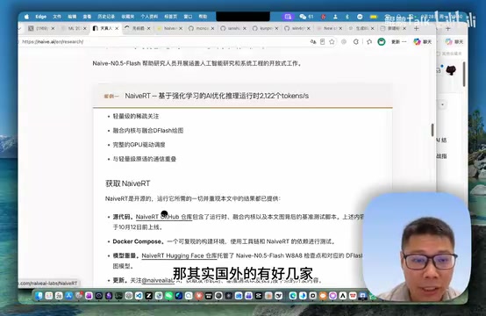Viewport: 486px width, 316px height.
Task: Open the NaiveRT GitHub 仓库 link
Action: point(164,217)
